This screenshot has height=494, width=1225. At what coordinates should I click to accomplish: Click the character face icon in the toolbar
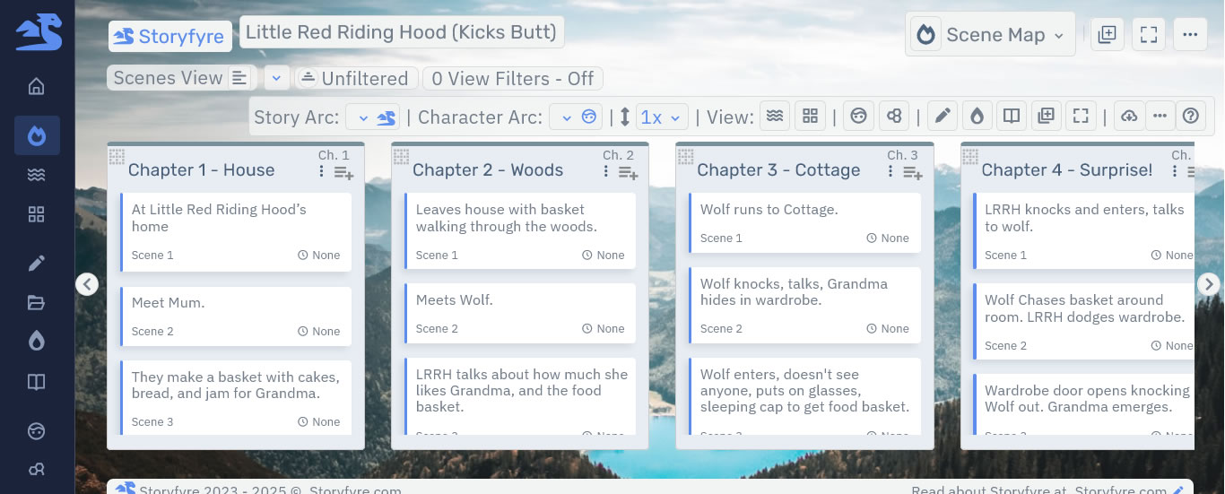(858, 117)
